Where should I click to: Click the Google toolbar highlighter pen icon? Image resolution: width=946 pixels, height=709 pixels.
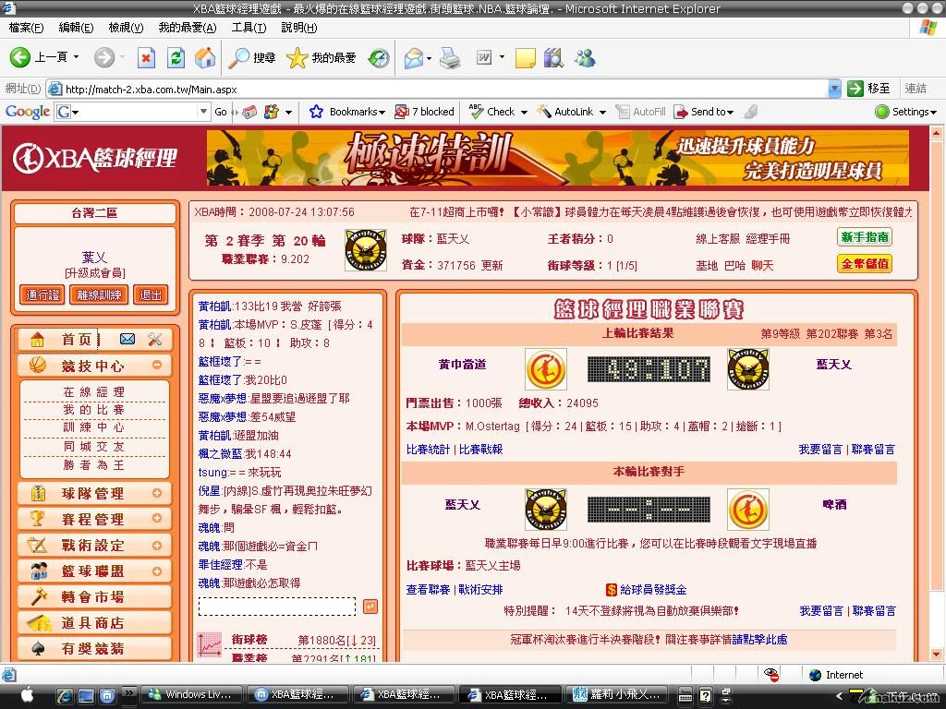pyautogui.click(x=750, y=112)
